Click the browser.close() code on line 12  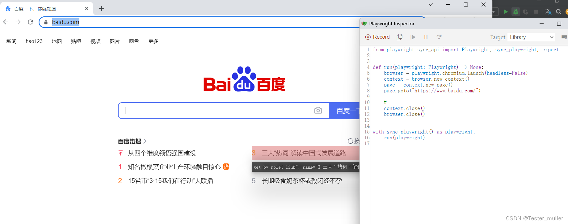click(x=404, y=114)
